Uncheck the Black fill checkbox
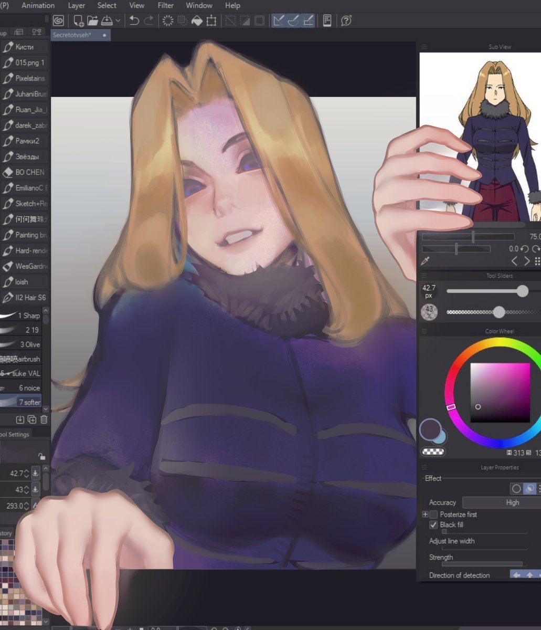541x630 pixels. click(433, 525)
